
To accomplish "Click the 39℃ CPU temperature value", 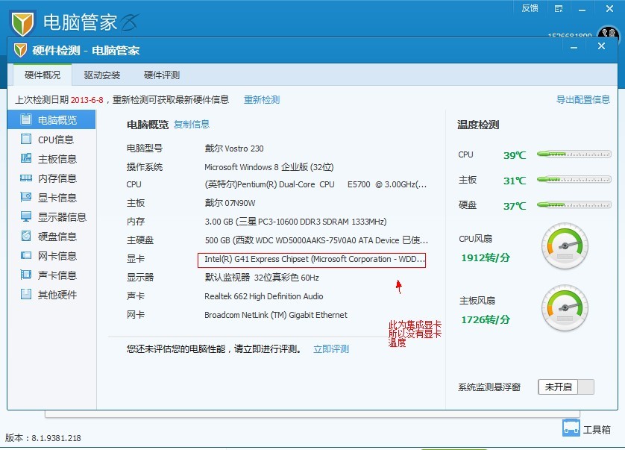I will (x=515, y=155).
